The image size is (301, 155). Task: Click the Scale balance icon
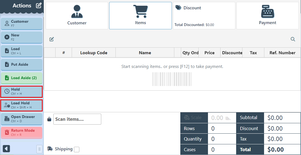(x=187, y=117)
